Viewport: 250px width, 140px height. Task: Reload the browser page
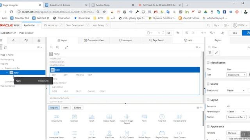coord(11,12)
